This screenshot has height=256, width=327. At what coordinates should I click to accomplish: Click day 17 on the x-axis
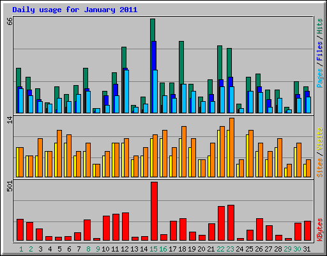[172, 249]
